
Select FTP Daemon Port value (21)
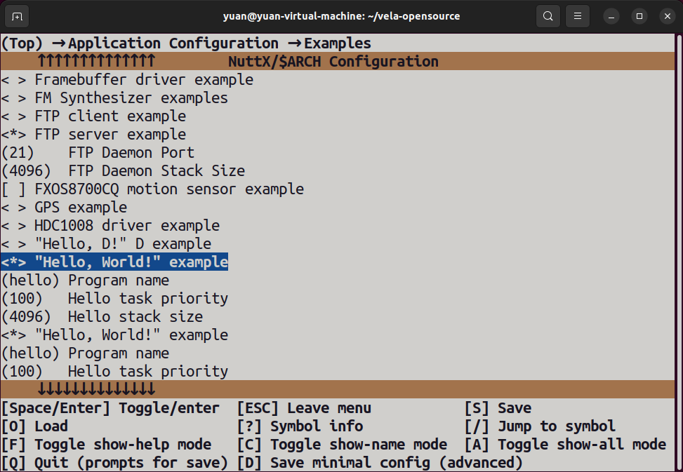point(18,153)
